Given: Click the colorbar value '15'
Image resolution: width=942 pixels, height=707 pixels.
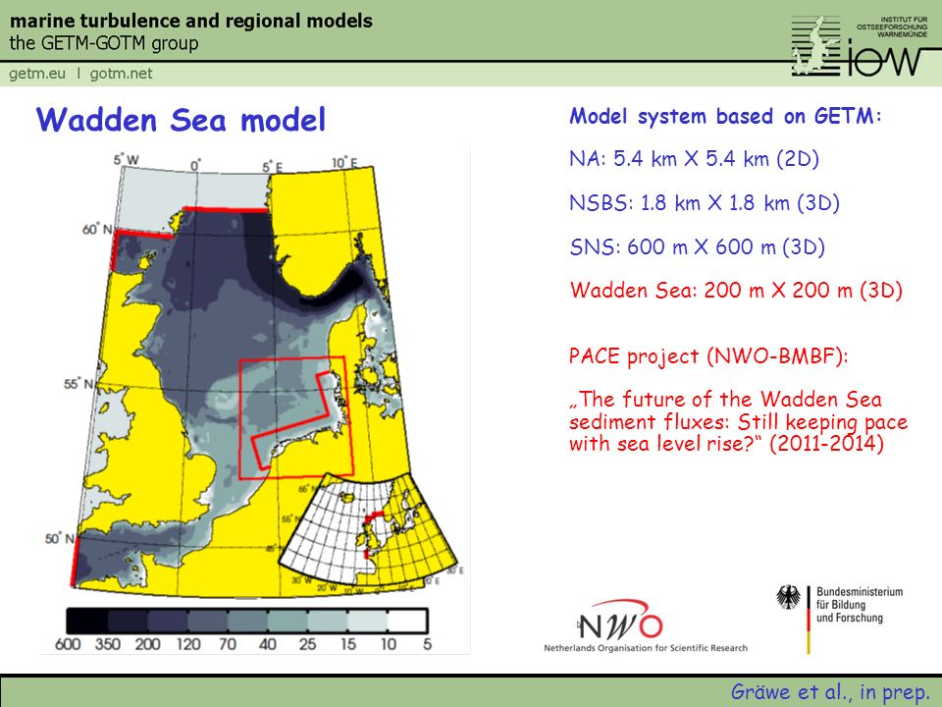Looking at the screenshot, I should click(x=348, y=644).
